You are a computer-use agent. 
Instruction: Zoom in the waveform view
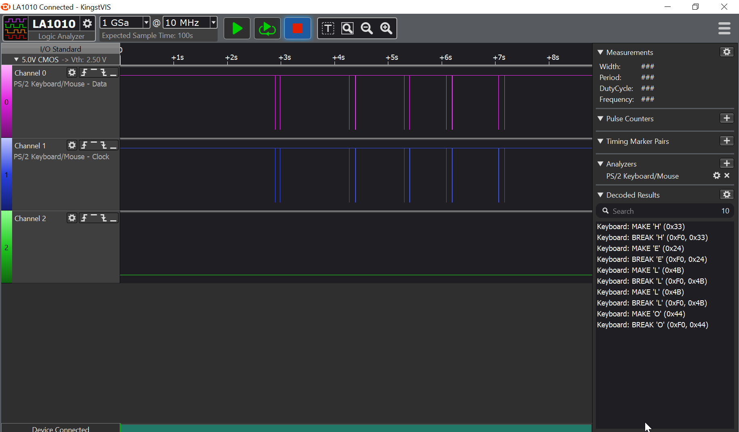point(386,28)
